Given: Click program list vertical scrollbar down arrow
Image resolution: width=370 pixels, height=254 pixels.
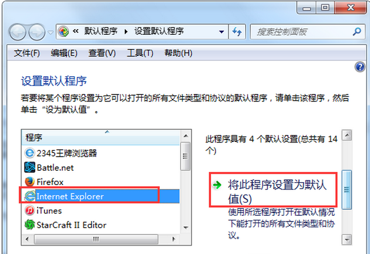Looking at the screenshot, I should click(186, 228).
